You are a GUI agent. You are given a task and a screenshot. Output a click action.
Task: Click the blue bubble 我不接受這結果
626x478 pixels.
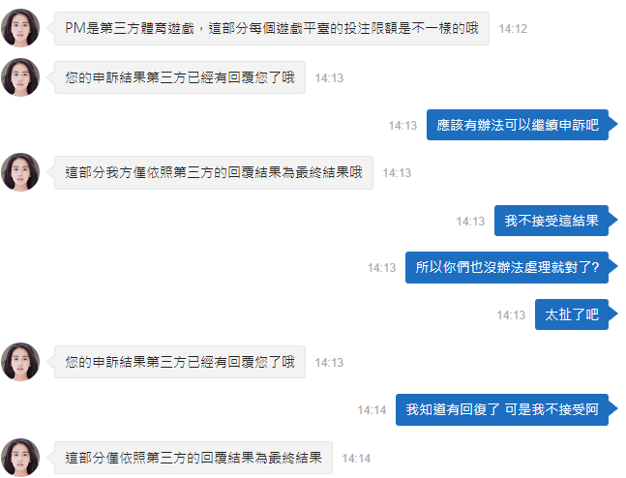551,221
